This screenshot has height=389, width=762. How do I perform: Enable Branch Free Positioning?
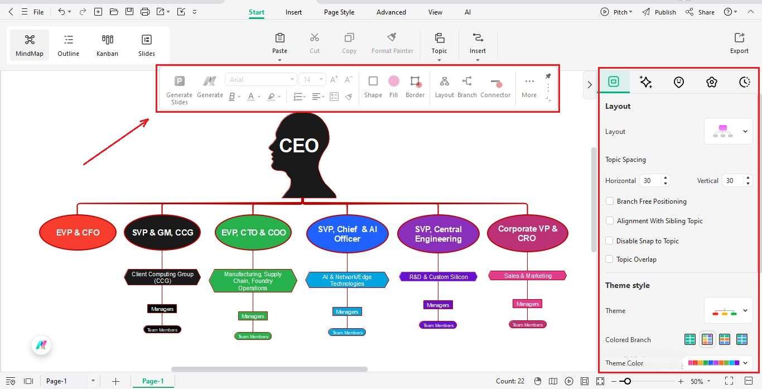(x=610, y=201)
